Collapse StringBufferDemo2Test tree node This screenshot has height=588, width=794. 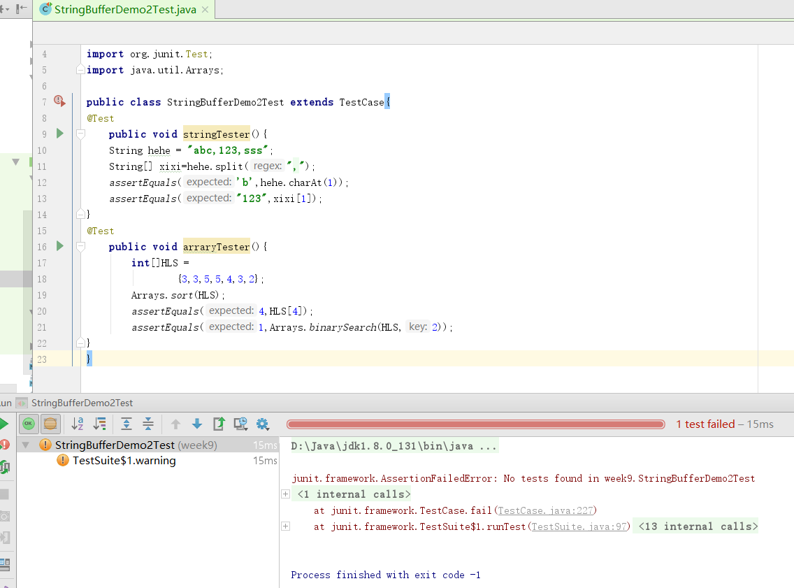[x=25, y=445]
